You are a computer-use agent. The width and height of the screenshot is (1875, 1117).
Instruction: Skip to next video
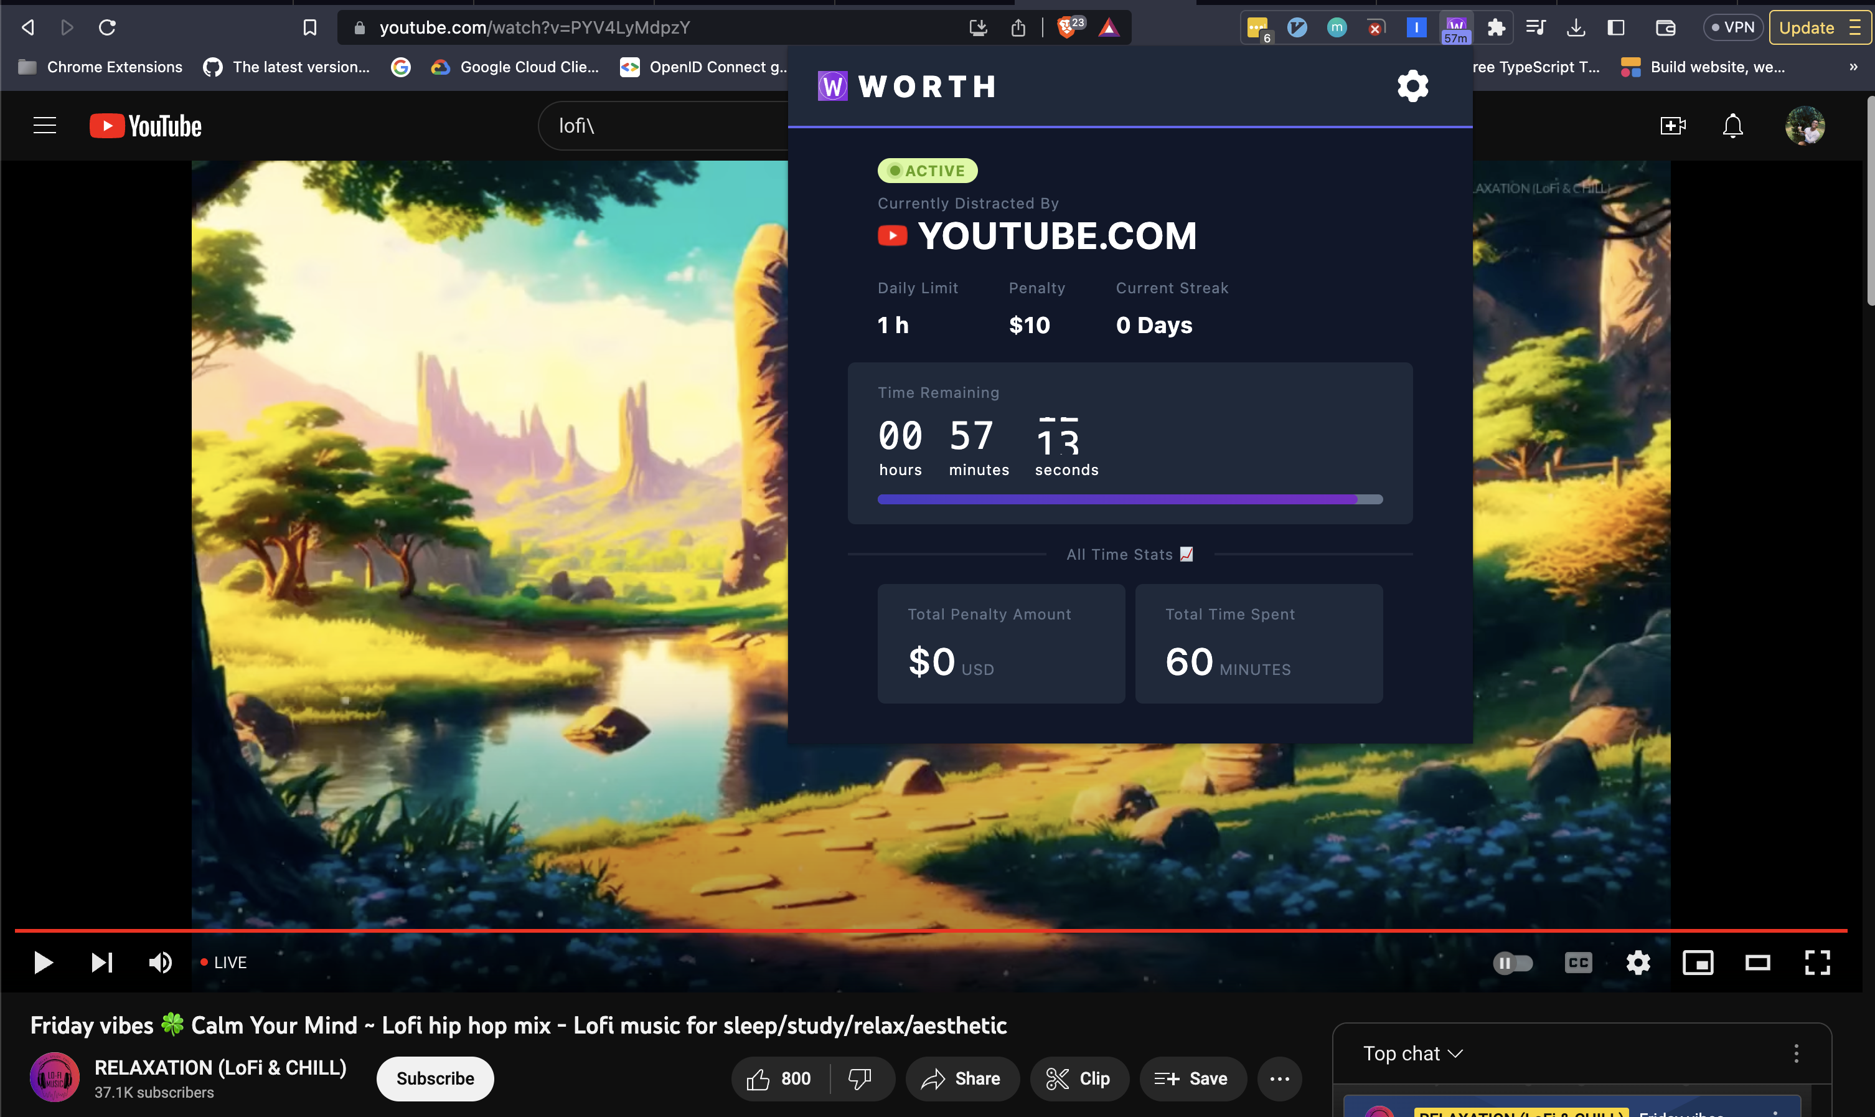pyautogui.click(x=101, y=962)
